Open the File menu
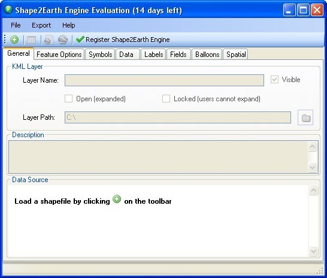 coord(16,25)
